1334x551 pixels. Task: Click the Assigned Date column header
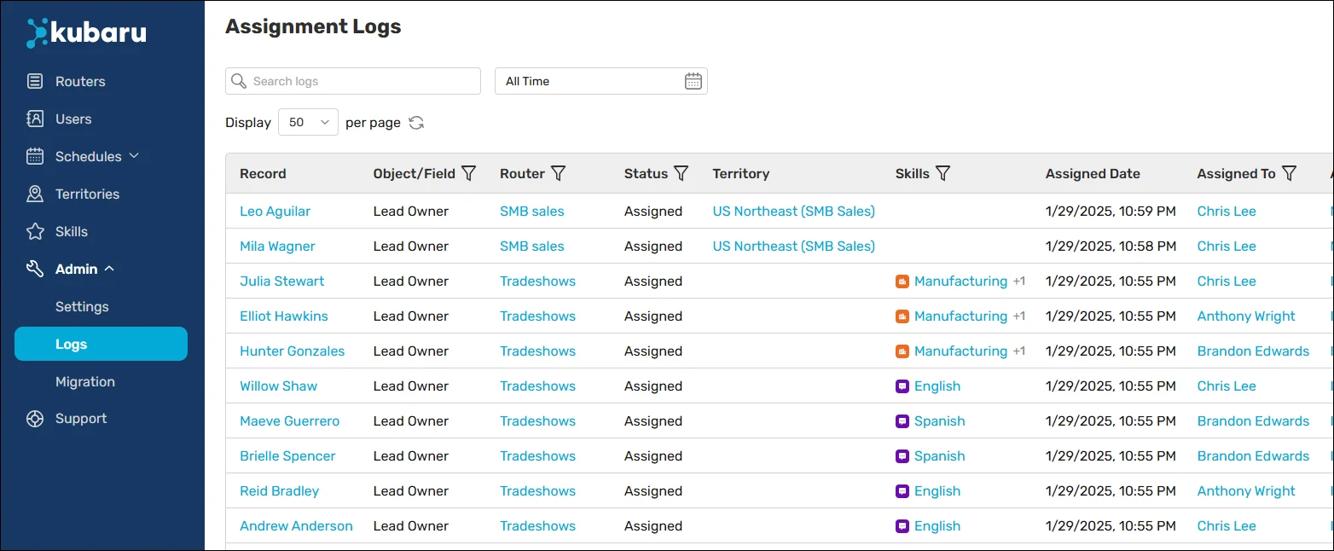[1093, 173]
